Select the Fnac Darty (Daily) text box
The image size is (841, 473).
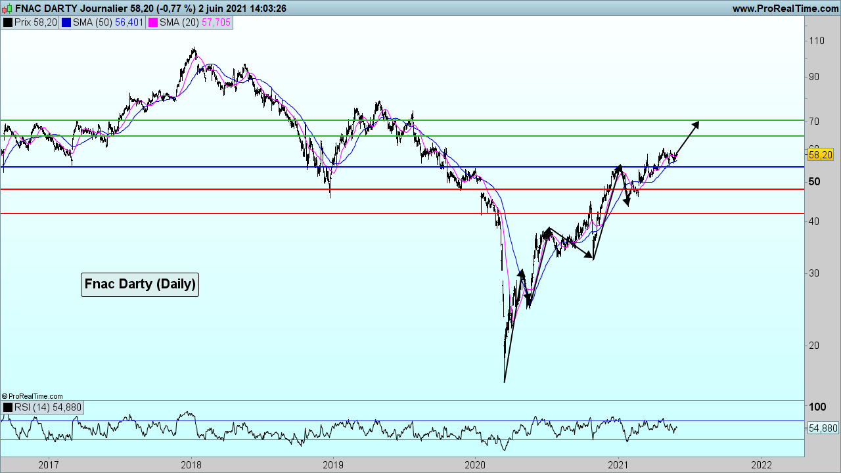pos(140,284)
